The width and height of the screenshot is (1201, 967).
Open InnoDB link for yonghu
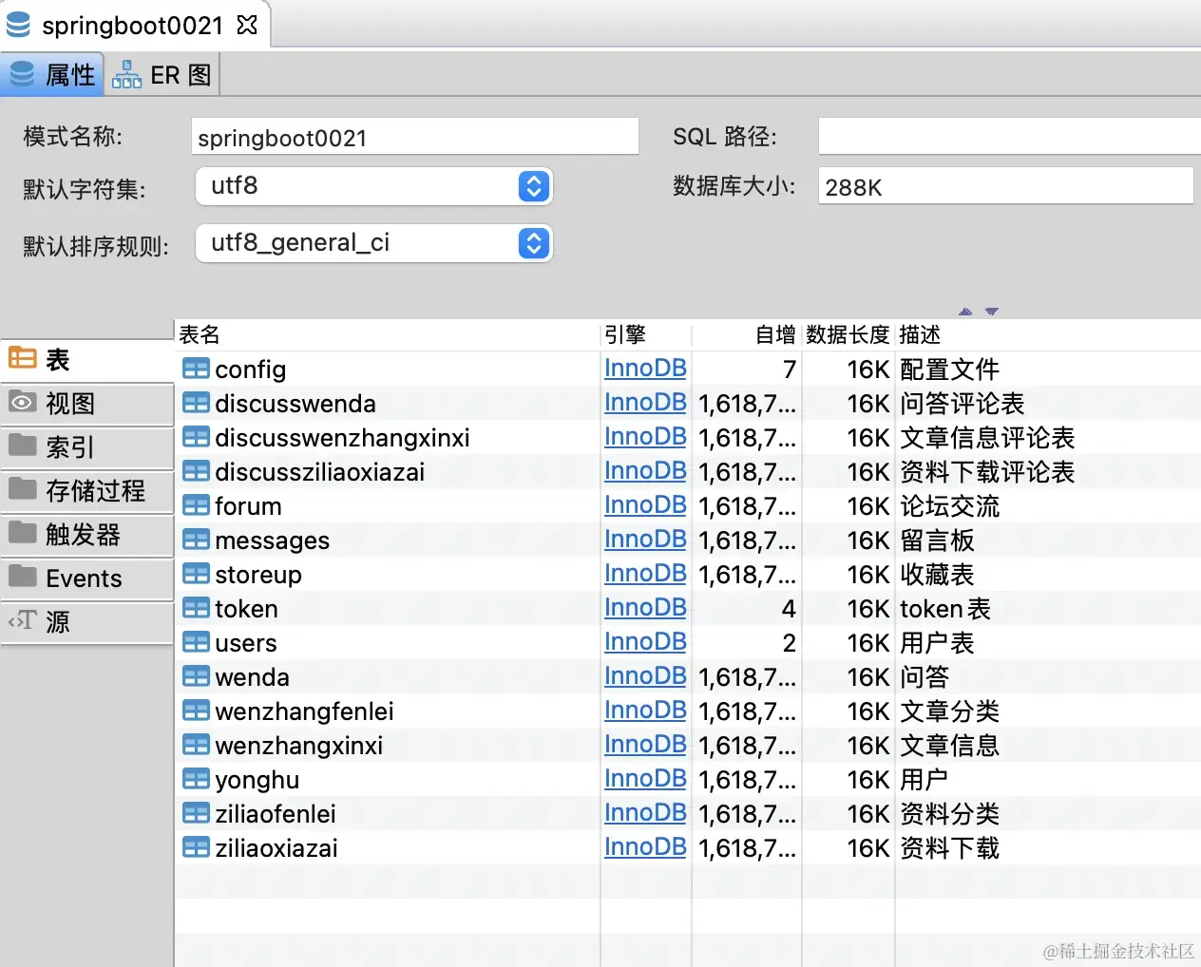[x=645, y=779]
